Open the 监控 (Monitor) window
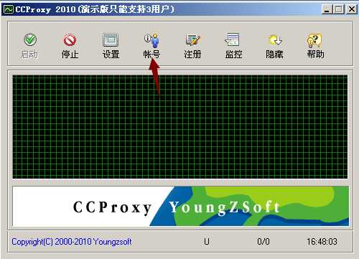The height and width of the screenshot is (259, 359). pos(233,46)
